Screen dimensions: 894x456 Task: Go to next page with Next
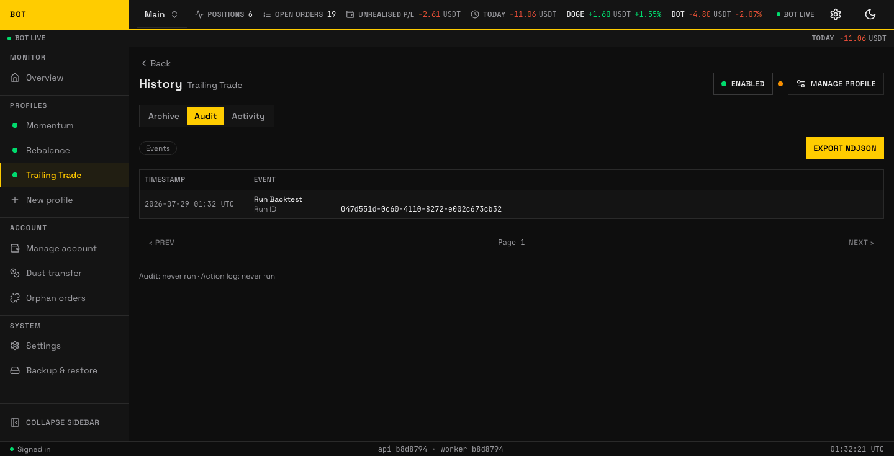861,243
